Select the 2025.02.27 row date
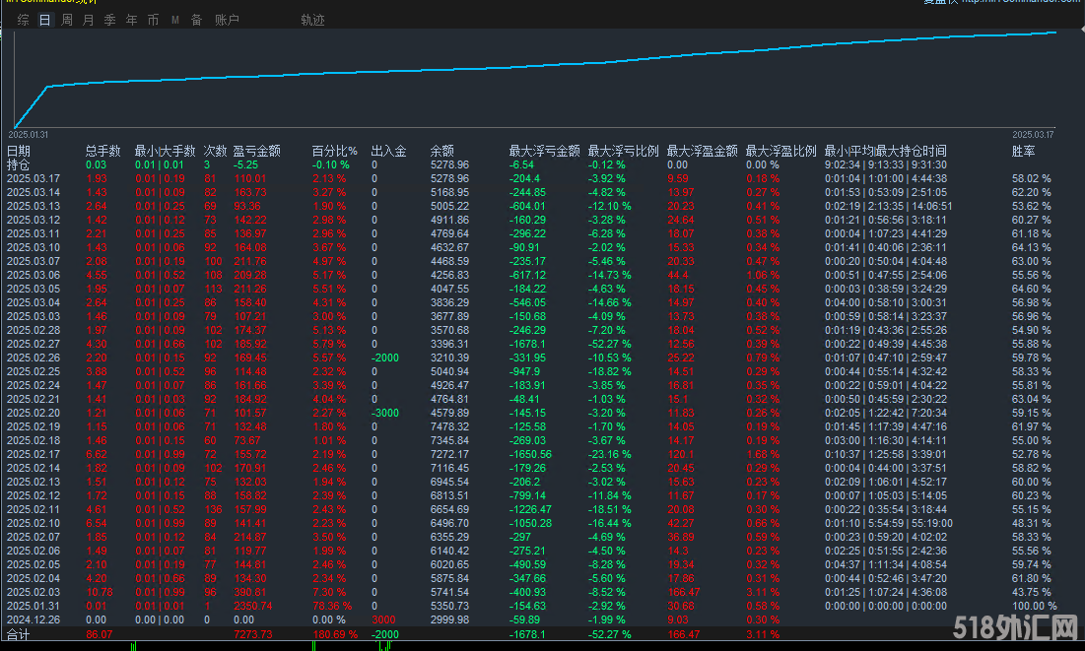The width and height of the screenshot is (1085, 651). 34,343
